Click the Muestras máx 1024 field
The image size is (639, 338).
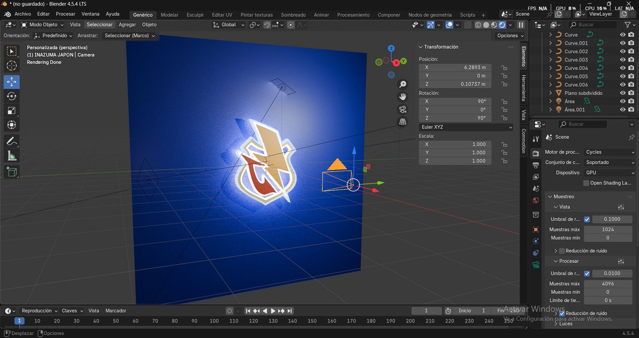coord(608,229)
